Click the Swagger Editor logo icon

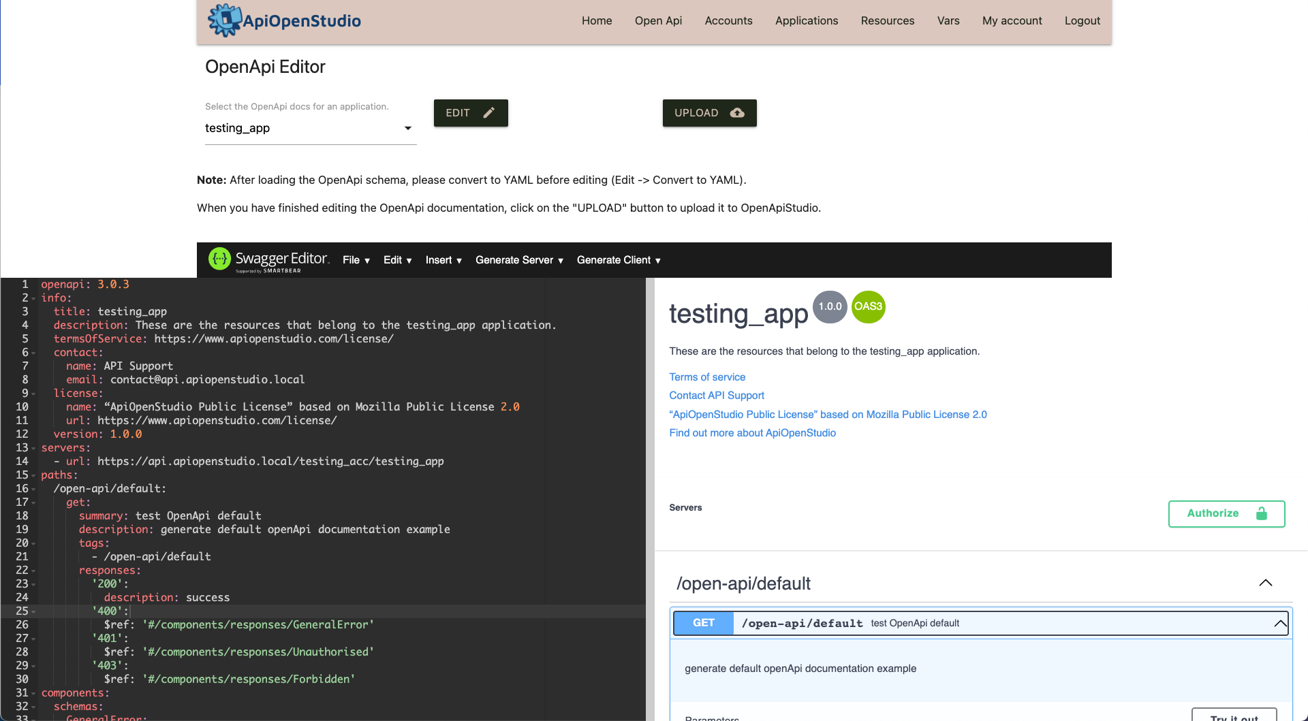pos(219,259)
